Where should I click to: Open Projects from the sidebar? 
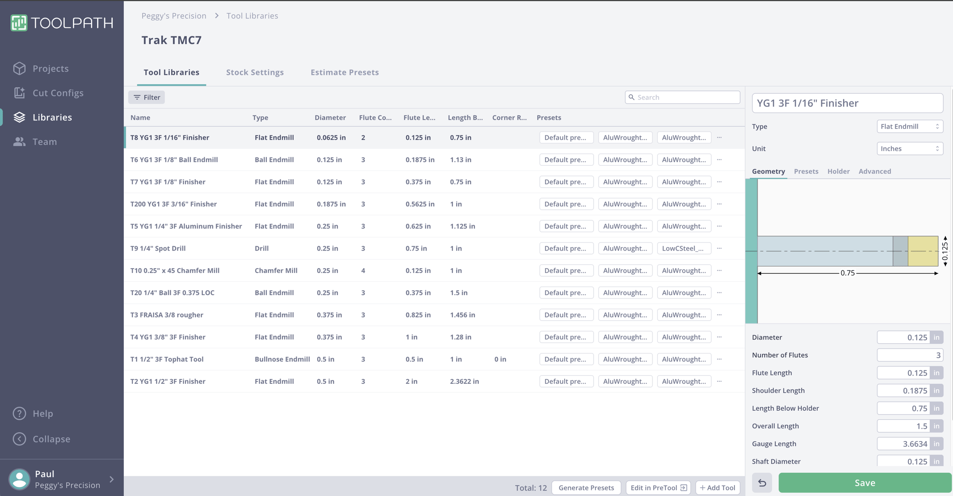pyautogui.click(x=50, y=69)
